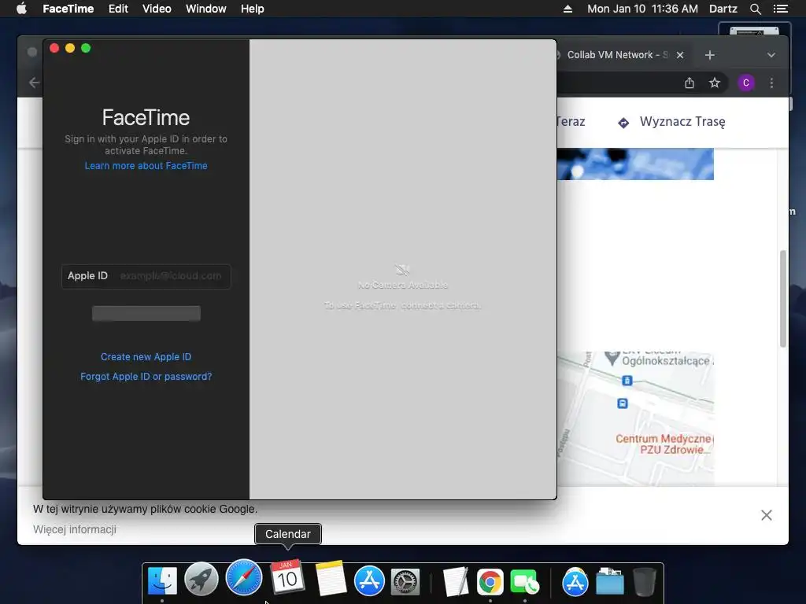
Task: Click Chrome's vertical page scrollbar
Action: coord(783,299)
